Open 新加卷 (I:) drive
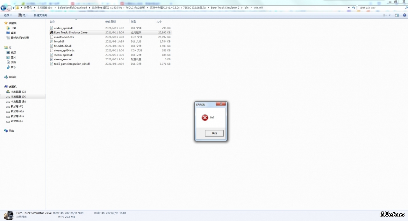This screenshot has height=221, width=408. click(17, 121)
